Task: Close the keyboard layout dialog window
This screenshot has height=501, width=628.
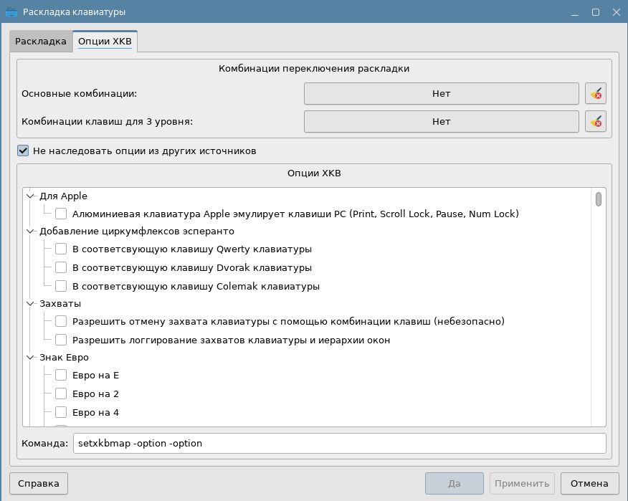Action: tap(614, 12)
